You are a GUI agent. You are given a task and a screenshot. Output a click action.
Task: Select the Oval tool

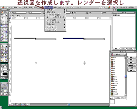coord(6,23)
